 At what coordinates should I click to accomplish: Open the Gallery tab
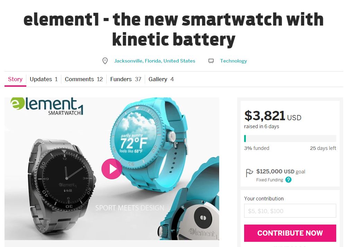tap(161, 79)
